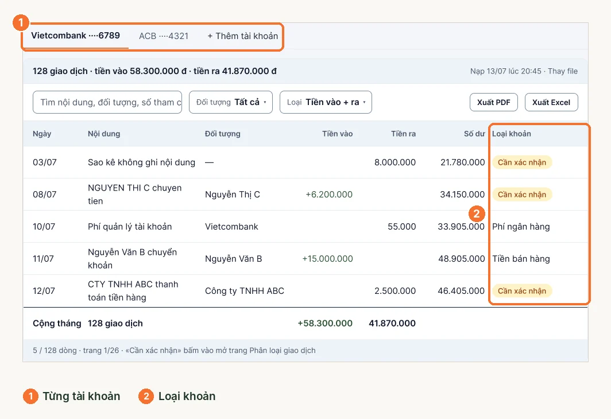Select the + Thêm tài khoản tab
611x419 pixels.
coord(242,36)
